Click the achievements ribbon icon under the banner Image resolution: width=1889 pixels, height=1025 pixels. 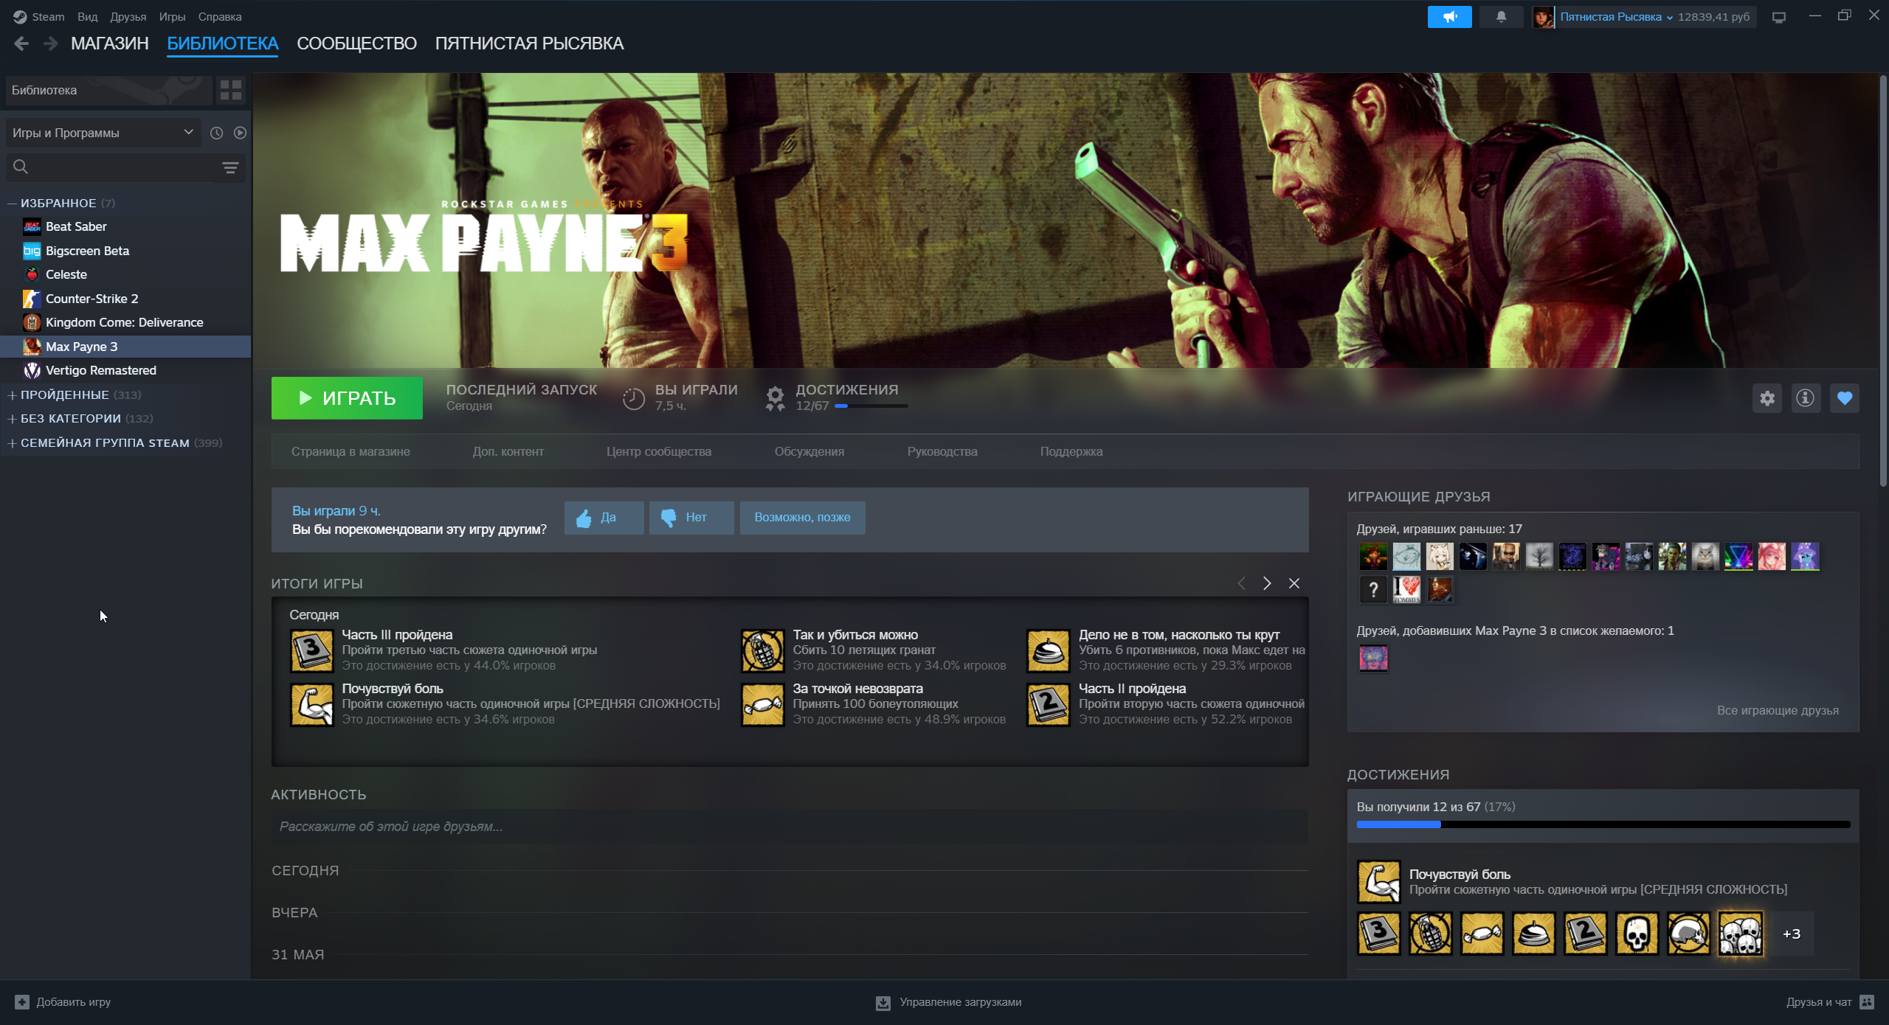coord(775,398)
